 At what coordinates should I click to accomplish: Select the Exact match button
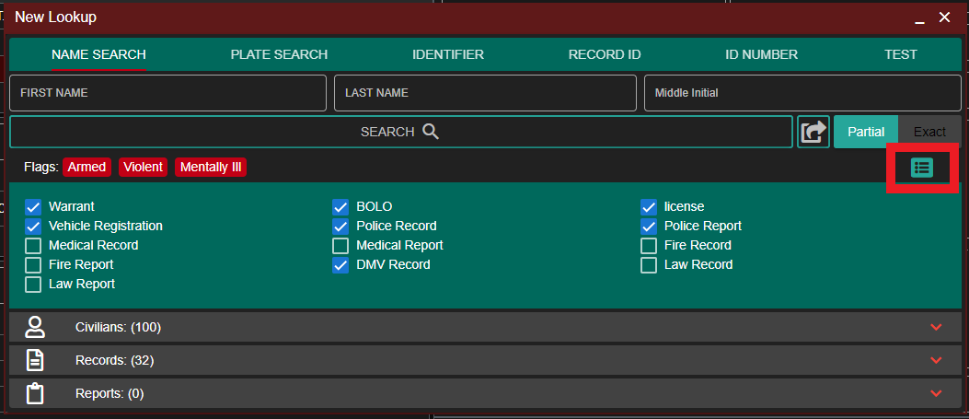(x=929, y=132)
